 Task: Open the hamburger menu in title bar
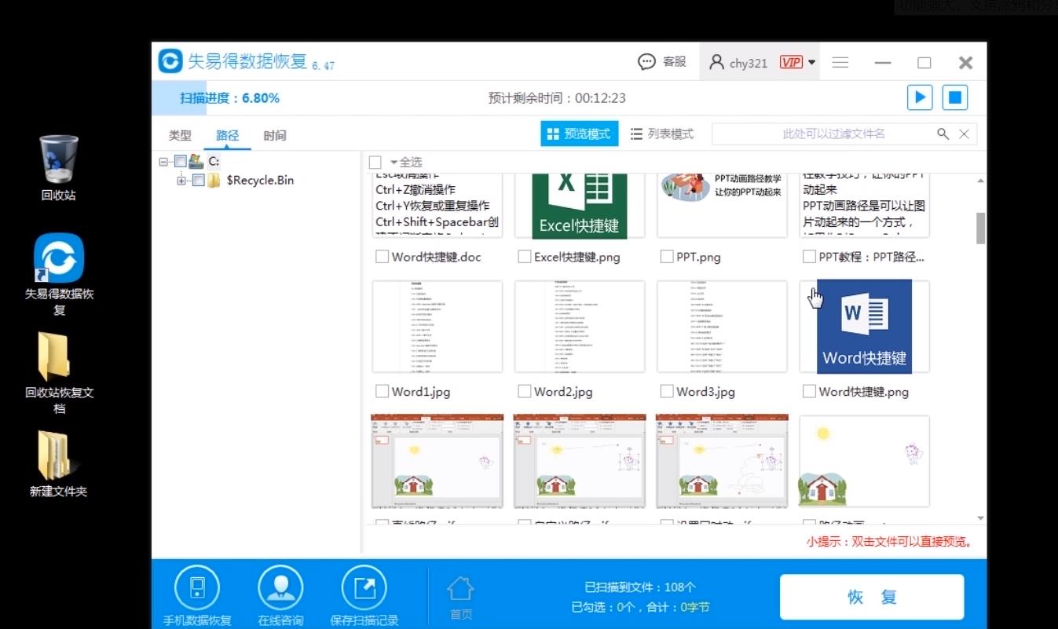pos(840,62)
